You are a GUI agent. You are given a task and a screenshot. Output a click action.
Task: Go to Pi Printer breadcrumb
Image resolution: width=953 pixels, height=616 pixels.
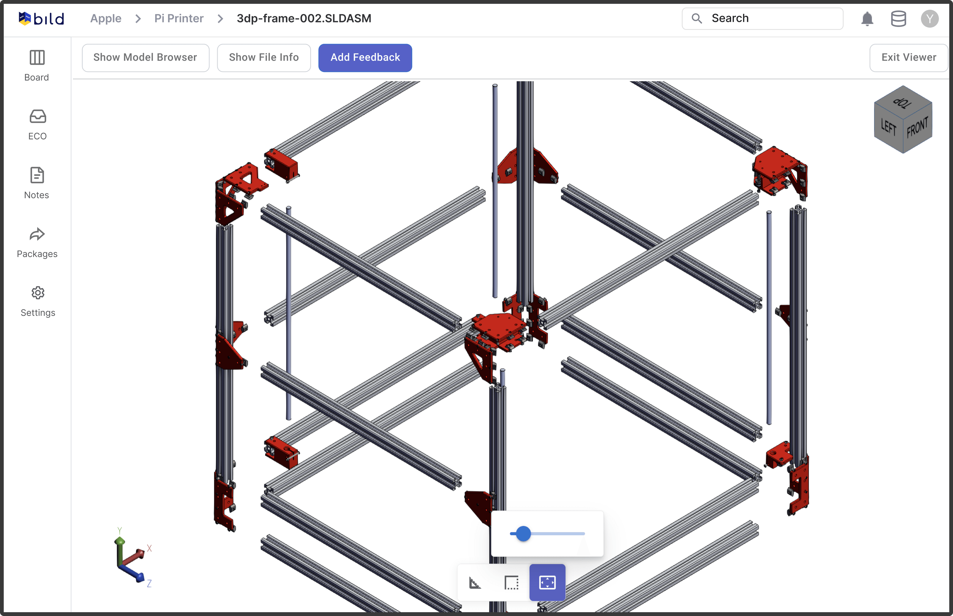(x=179, y=18)
